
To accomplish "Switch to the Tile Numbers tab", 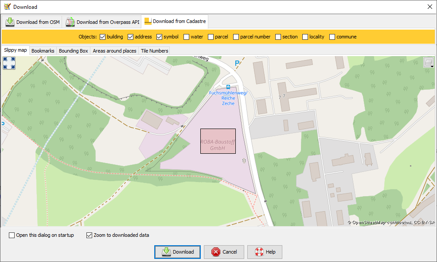I will 154,51.
